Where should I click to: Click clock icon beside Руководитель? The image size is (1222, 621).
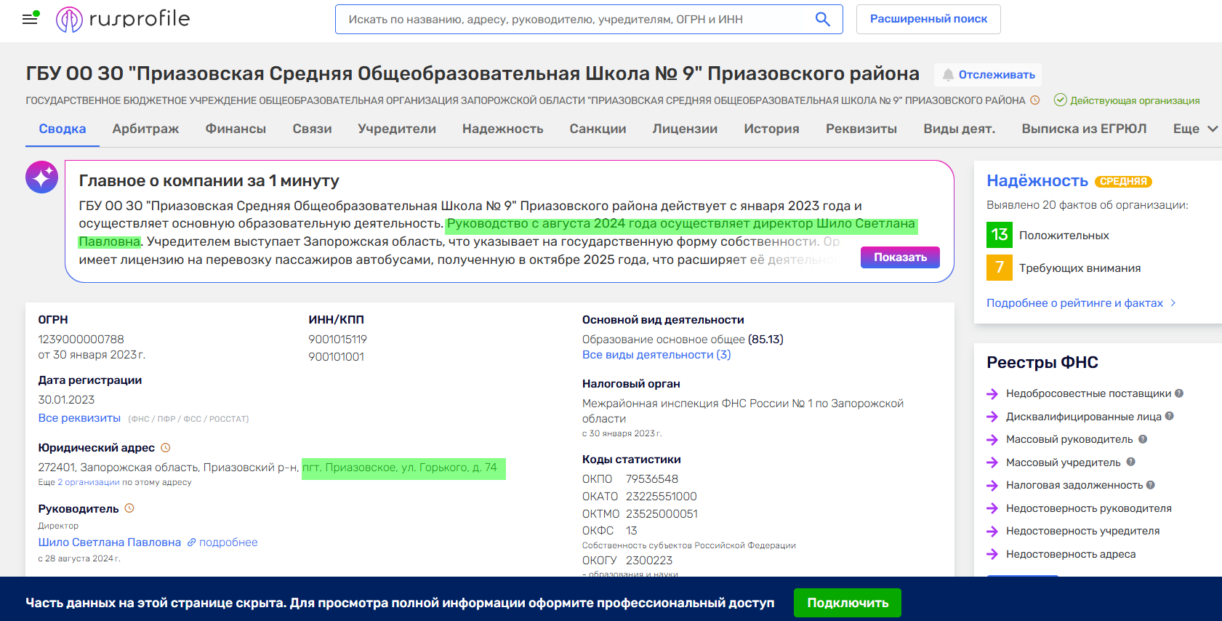129,508
